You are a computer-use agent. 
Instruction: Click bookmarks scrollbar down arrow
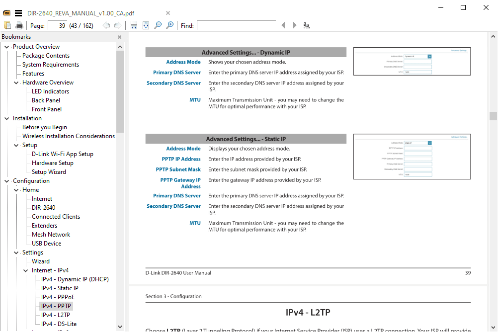120,327
